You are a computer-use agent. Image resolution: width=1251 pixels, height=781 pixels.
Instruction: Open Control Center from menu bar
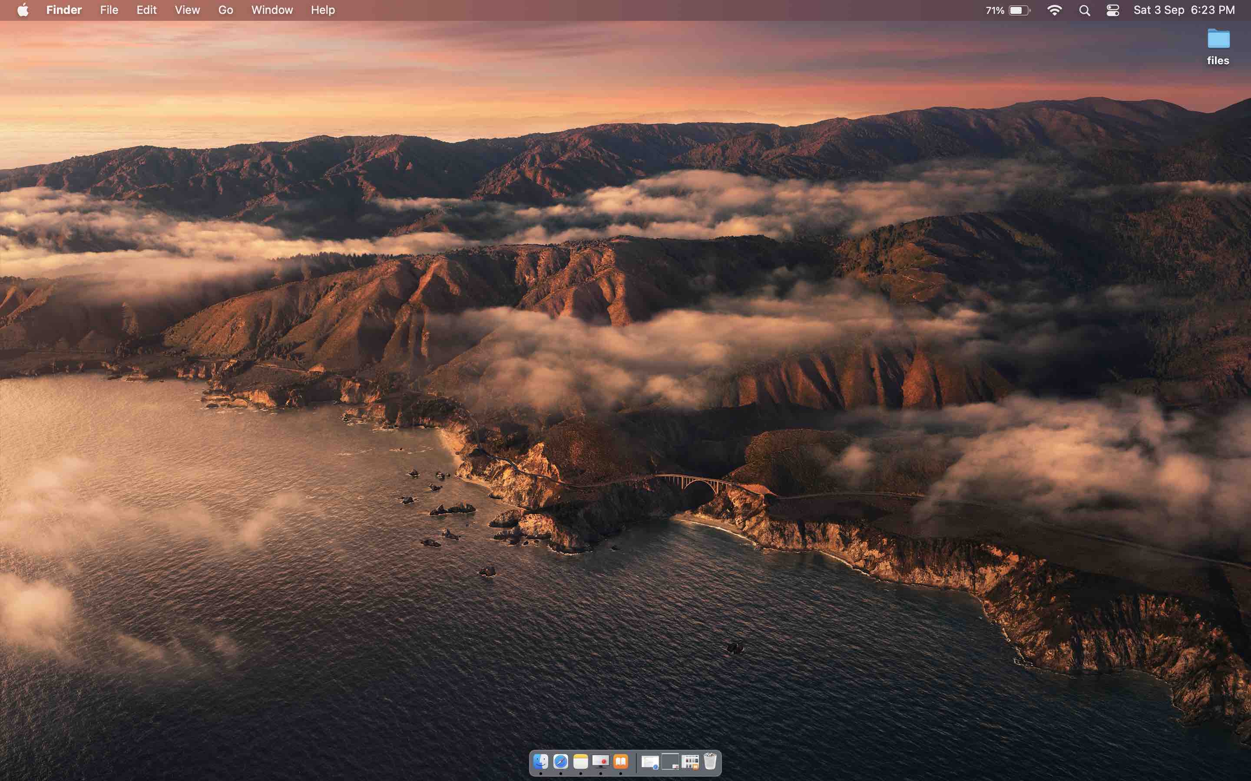coord(1112,10)
